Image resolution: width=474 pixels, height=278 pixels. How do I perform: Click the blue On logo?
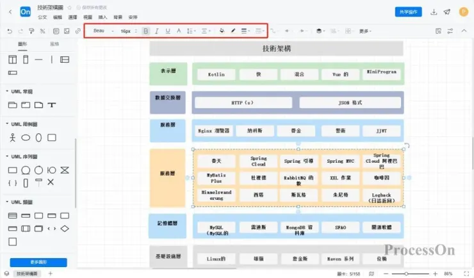pyautogui.click(x=25, y=12)
